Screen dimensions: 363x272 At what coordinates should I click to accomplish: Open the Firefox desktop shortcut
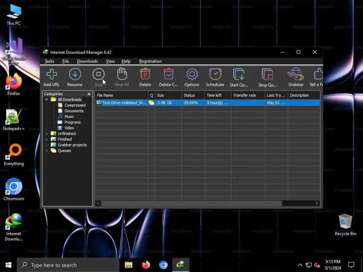[x=14, y=85]
